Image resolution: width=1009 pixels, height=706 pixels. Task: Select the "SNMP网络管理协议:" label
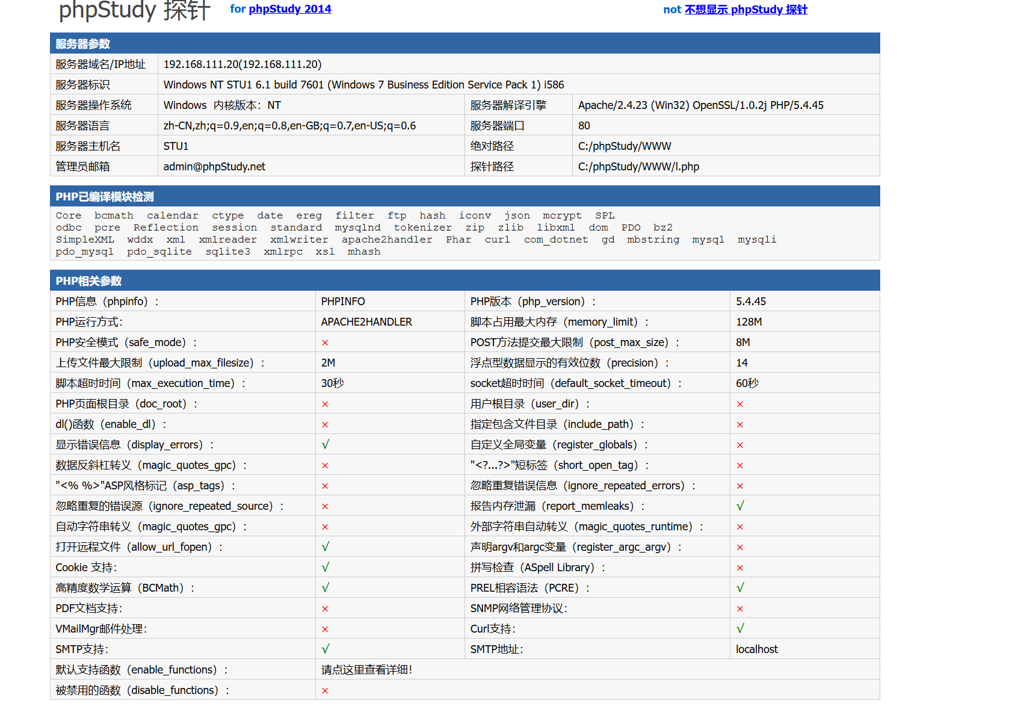point(519,608)
